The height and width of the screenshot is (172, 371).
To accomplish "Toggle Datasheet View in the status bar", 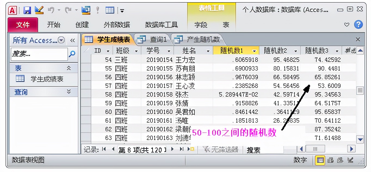I will (320, 160).
